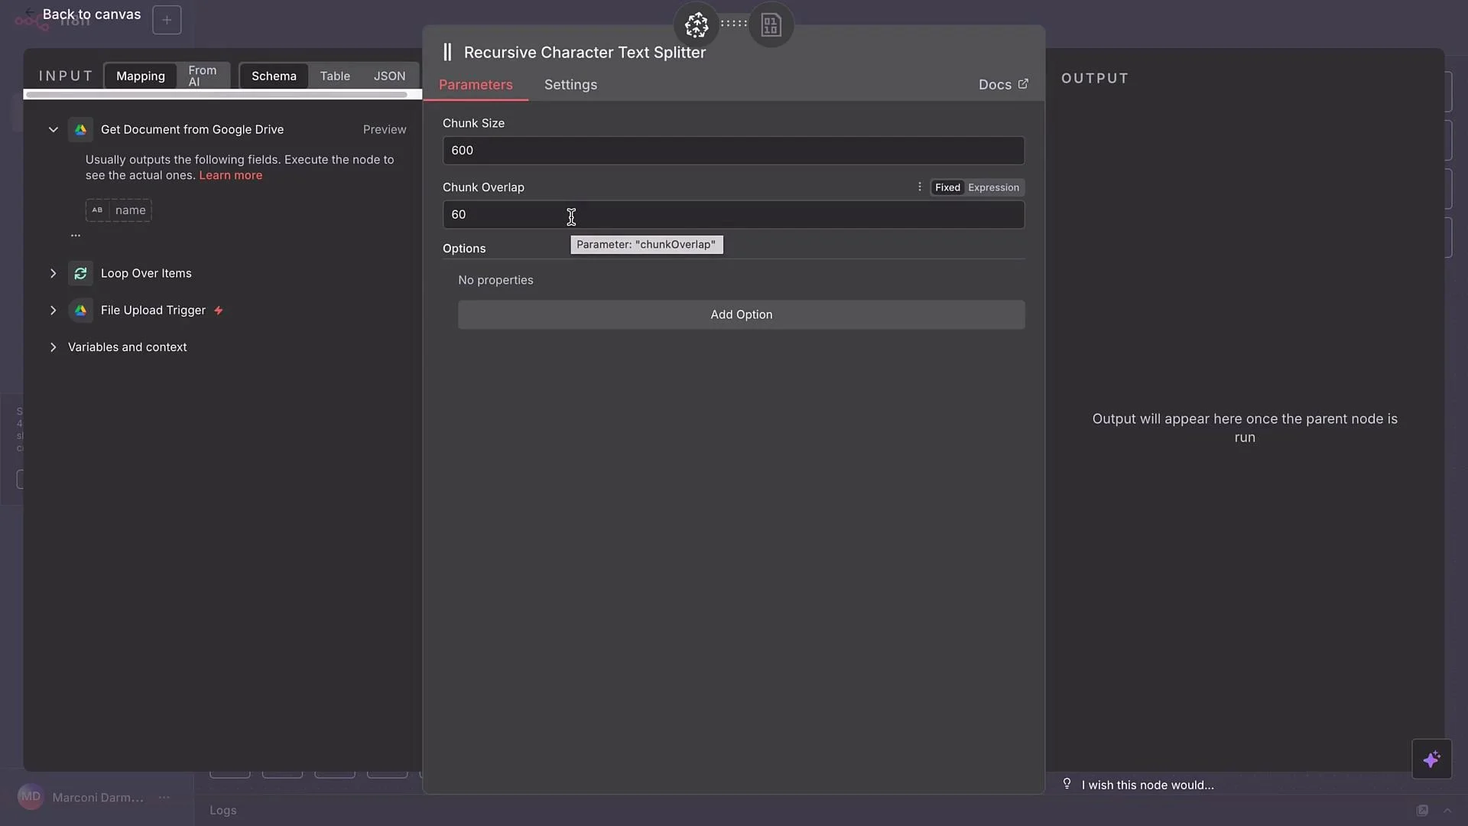The width and height of the screenshot is (1468, 826).
Task: Select the Table view tab
Action: coord(335,76)
